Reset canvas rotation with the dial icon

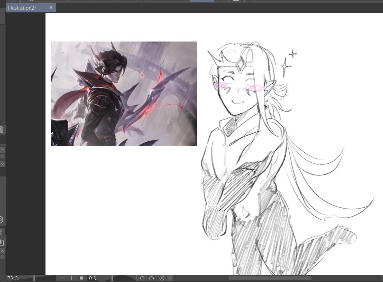pos(162,278)
